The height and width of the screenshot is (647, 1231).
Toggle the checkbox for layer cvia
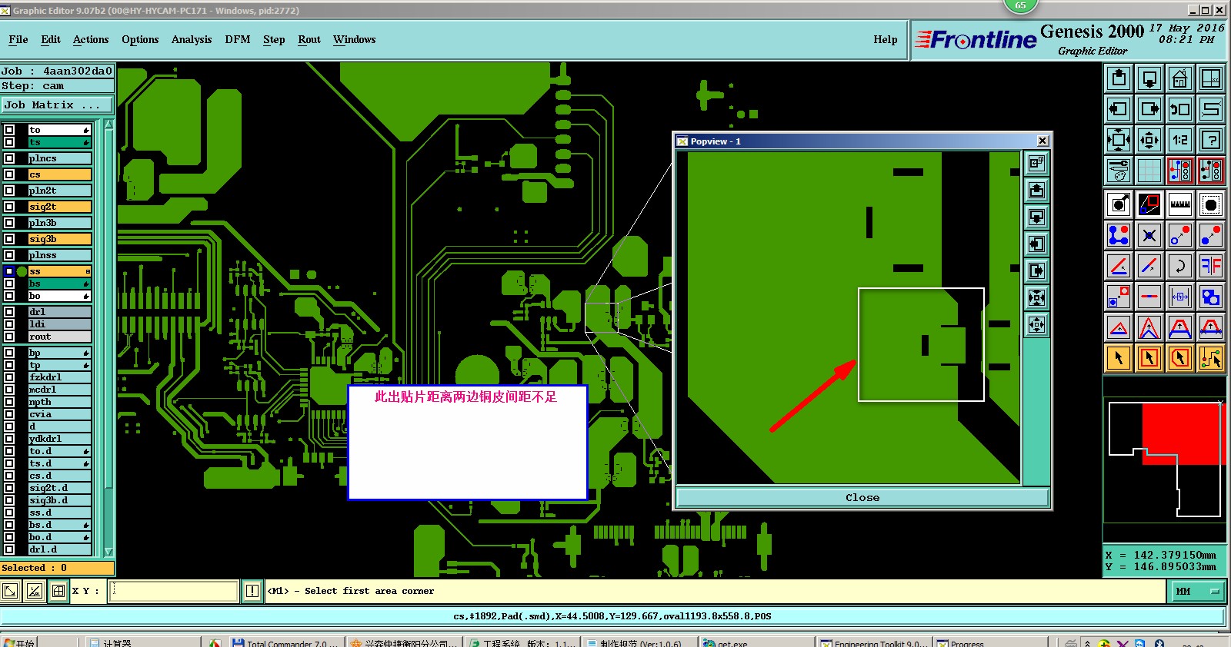(x=9, y=414)
